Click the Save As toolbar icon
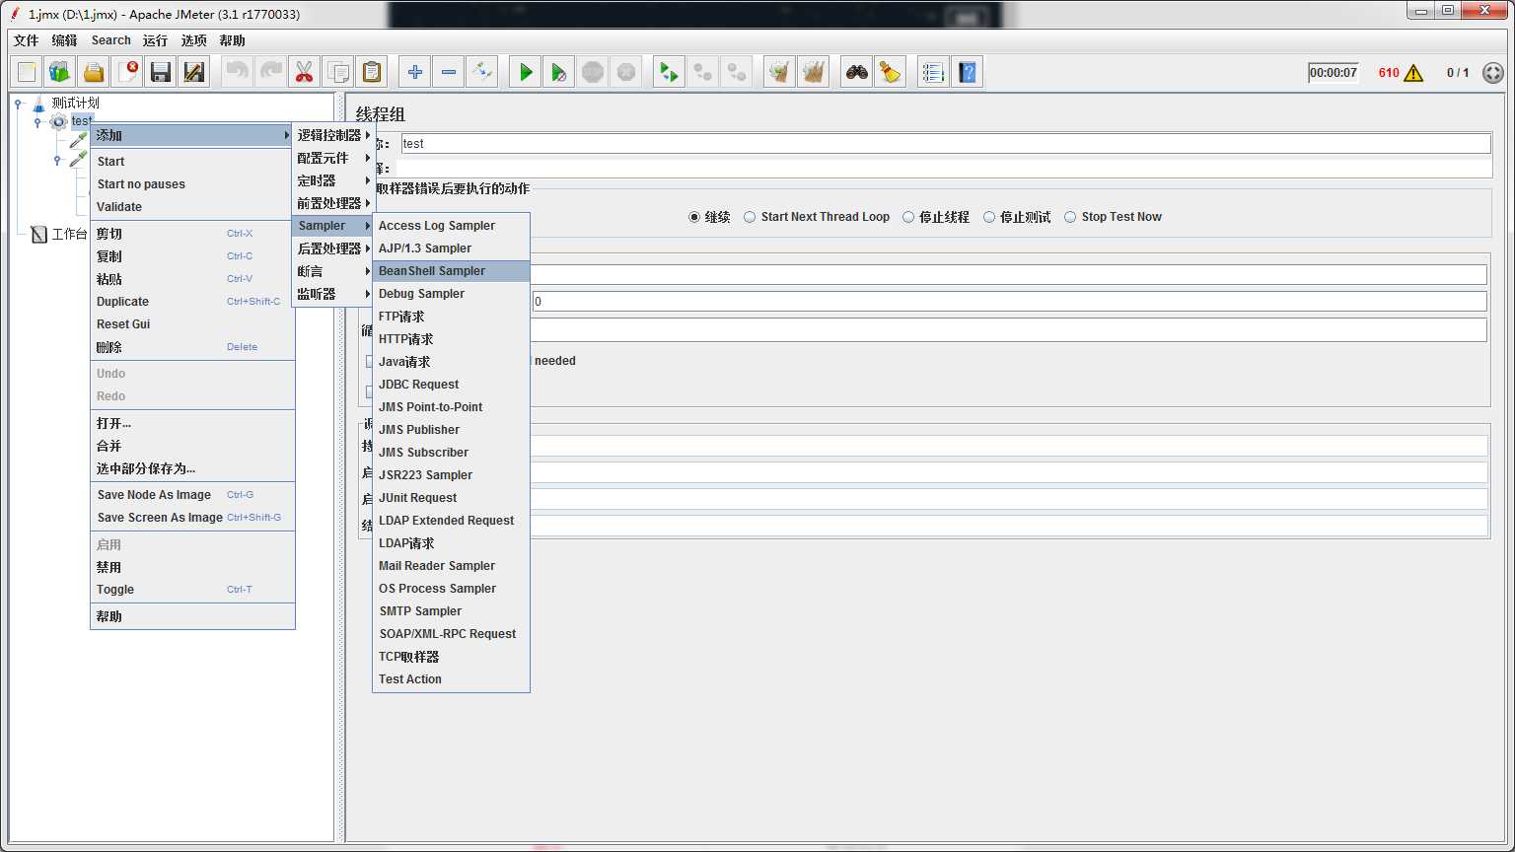The width and height of the screenshot is (1515, 852). pos(194,72)
